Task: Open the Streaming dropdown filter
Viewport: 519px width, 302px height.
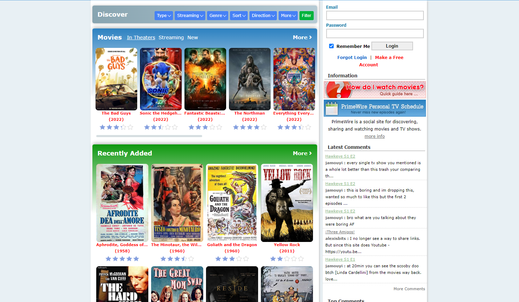Action: tap(190, 16)
